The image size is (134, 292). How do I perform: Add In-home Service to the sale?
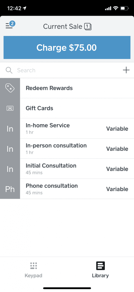point(67,128)
